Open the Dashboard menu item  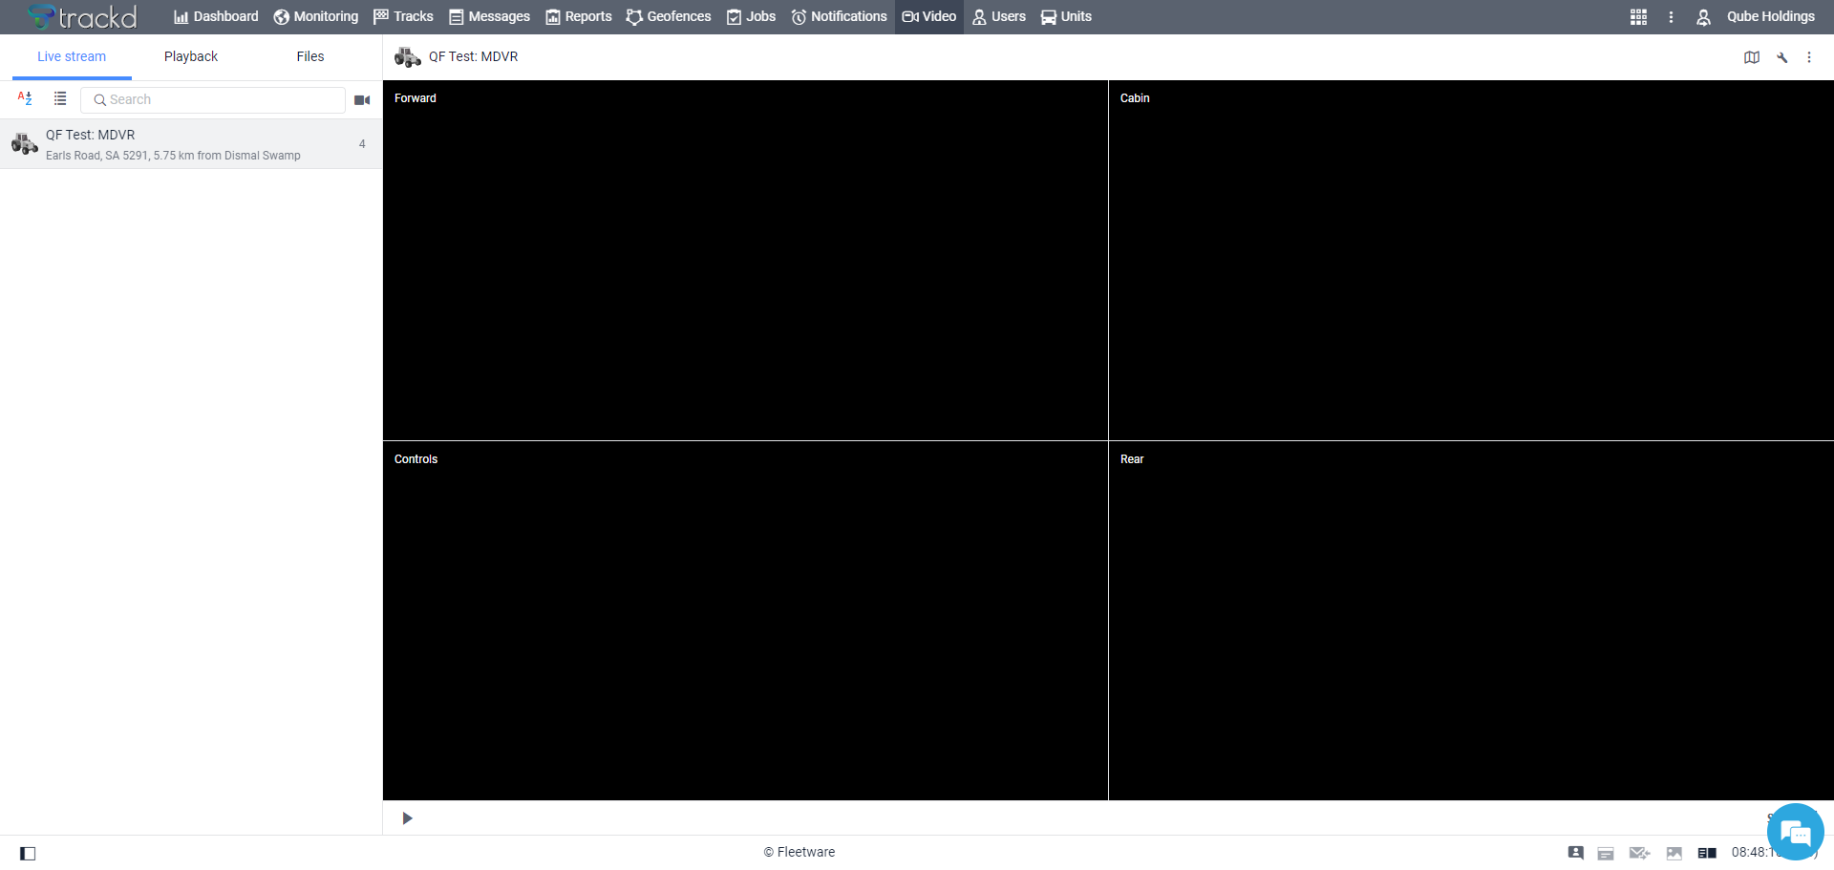tap(216, 16)
